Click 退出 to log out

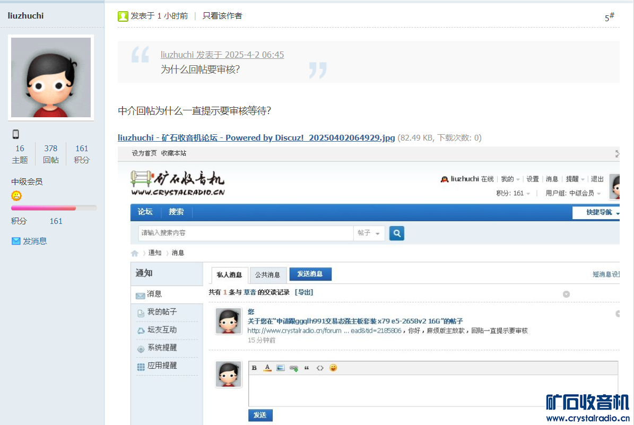click(597, 179)
